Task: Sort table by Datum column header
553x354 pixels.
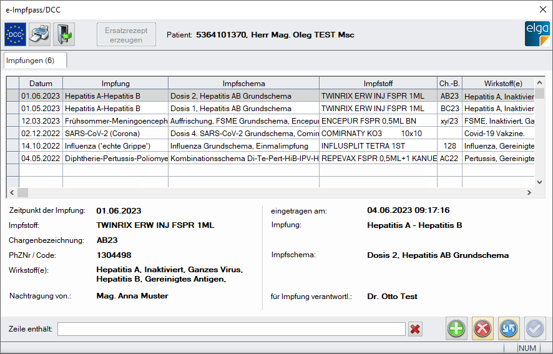Action: point(41,83)
